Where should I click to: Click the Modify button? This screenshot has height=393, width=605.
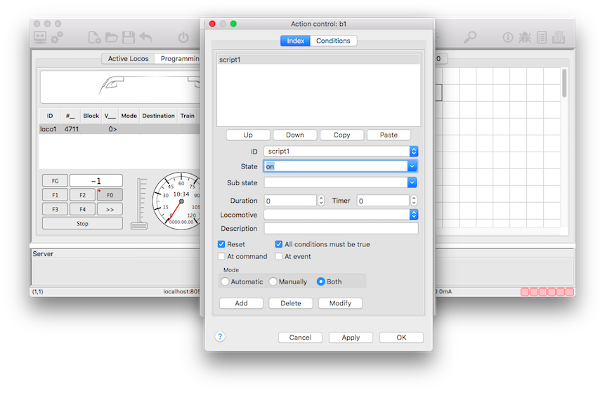[x=341, y=303]
